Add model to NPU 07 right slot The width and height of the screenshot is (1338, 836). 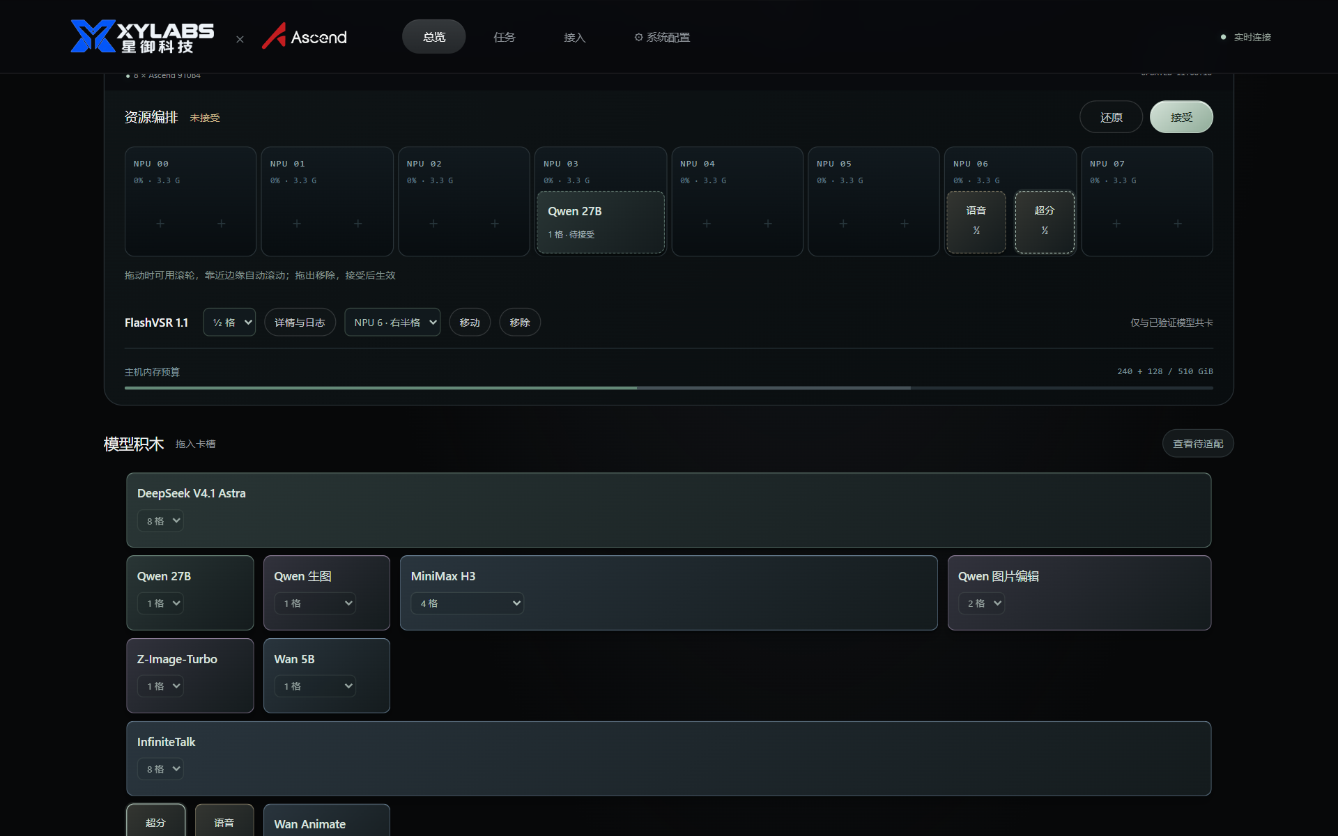point(1178,224)
